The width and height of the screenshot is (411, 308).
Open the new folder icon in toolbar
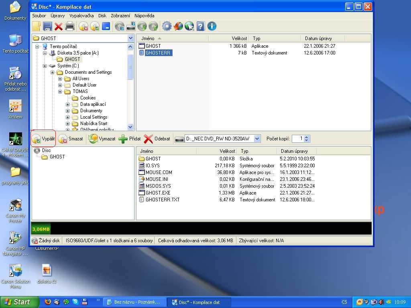37,26
